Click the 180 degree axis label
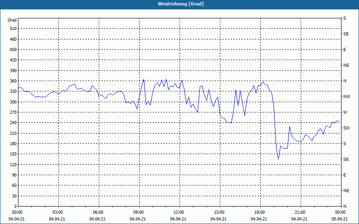Viewport: 359px width, 224px height. point(13,144)
